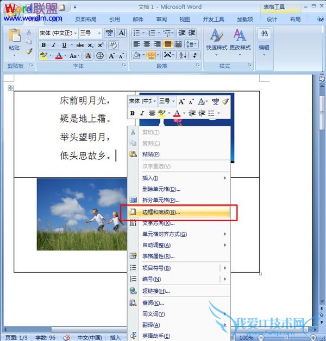
Task: Click the red font color button in ribbon
Action: pyautogui.click(x=59, y=56)
